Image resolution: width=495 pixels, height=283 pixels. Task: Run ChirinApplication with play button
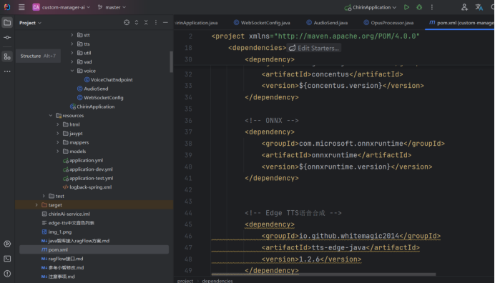(x=406, y=7)
